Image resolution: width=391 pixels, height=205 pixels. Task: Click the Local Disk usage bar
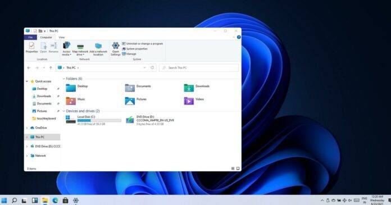(x=99, y=120)
